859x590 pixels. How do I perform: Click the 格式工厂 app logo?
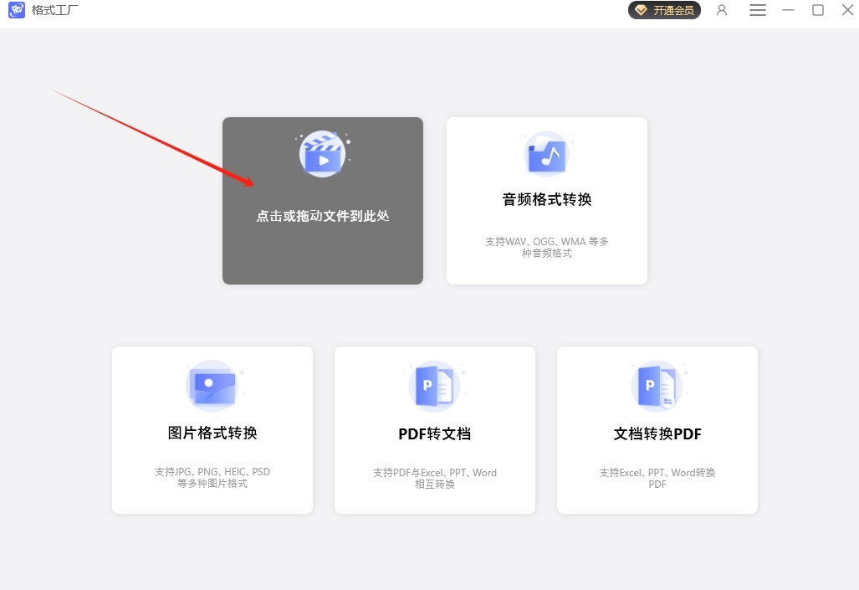(17, 10)
